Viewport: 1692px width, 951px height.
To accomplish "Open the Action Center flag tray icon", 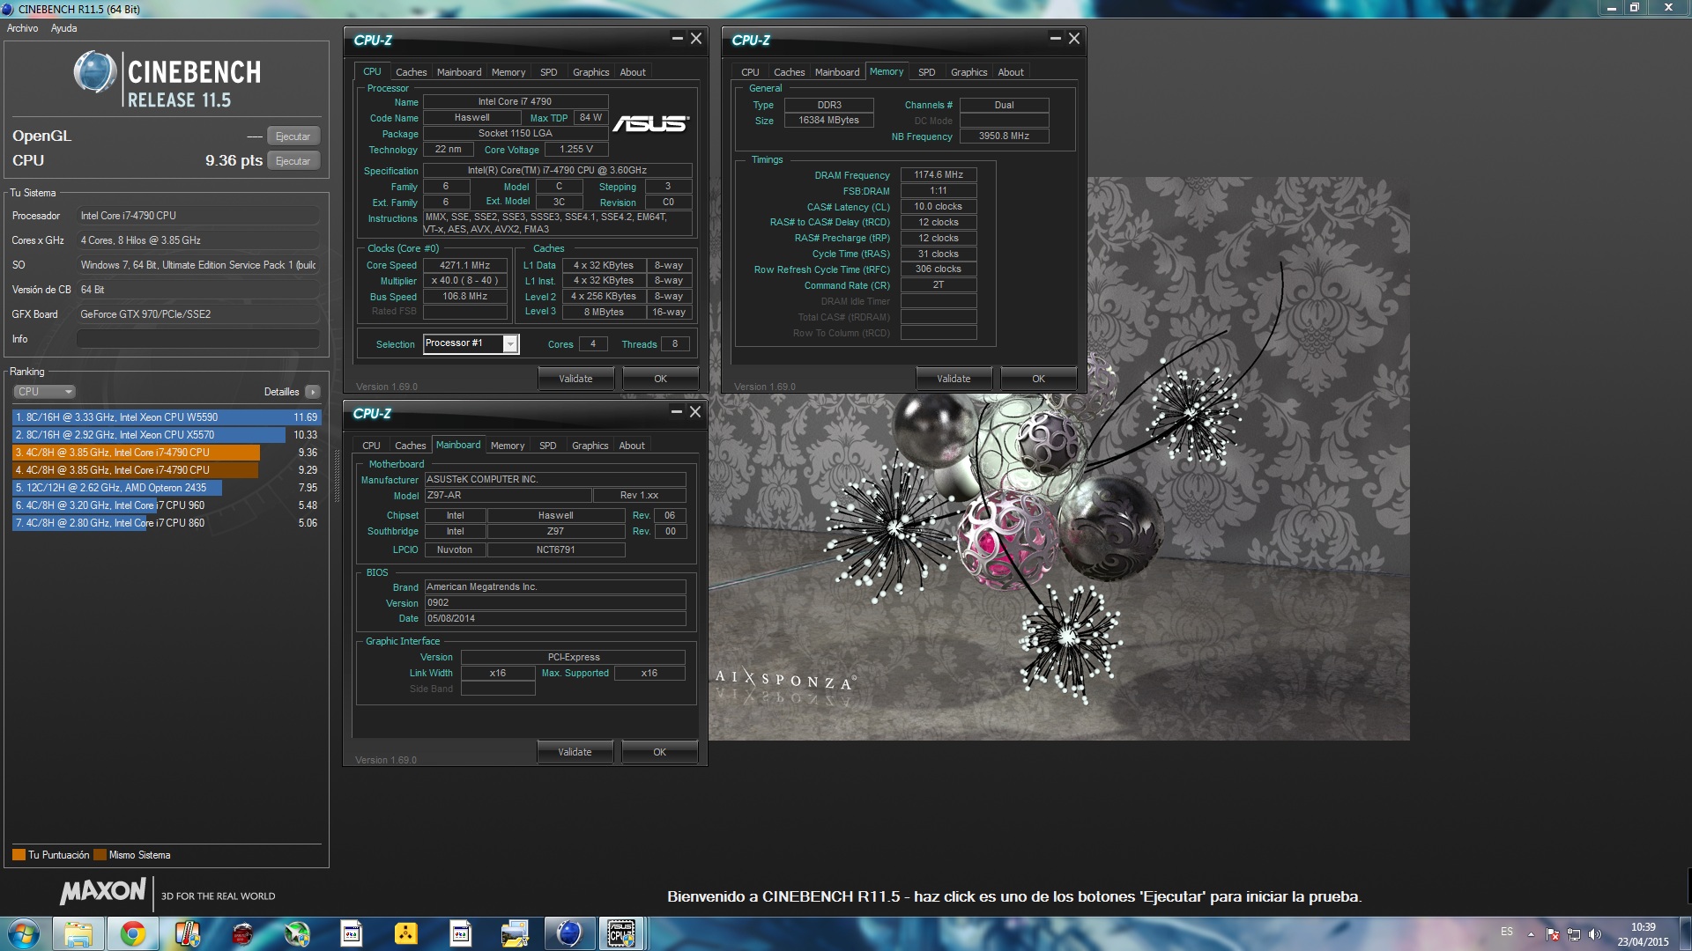I will (x=1553, y=934).
